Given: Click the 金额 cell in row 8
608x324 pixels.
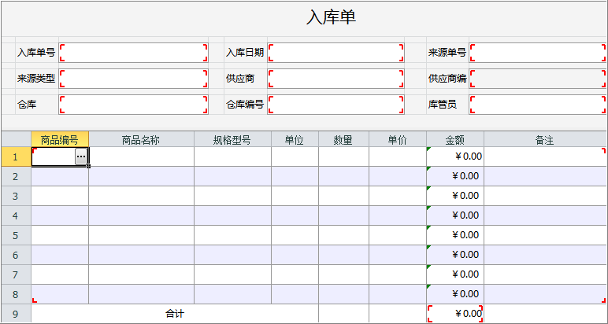Looking at the screenshot, I should coord(455,294).
